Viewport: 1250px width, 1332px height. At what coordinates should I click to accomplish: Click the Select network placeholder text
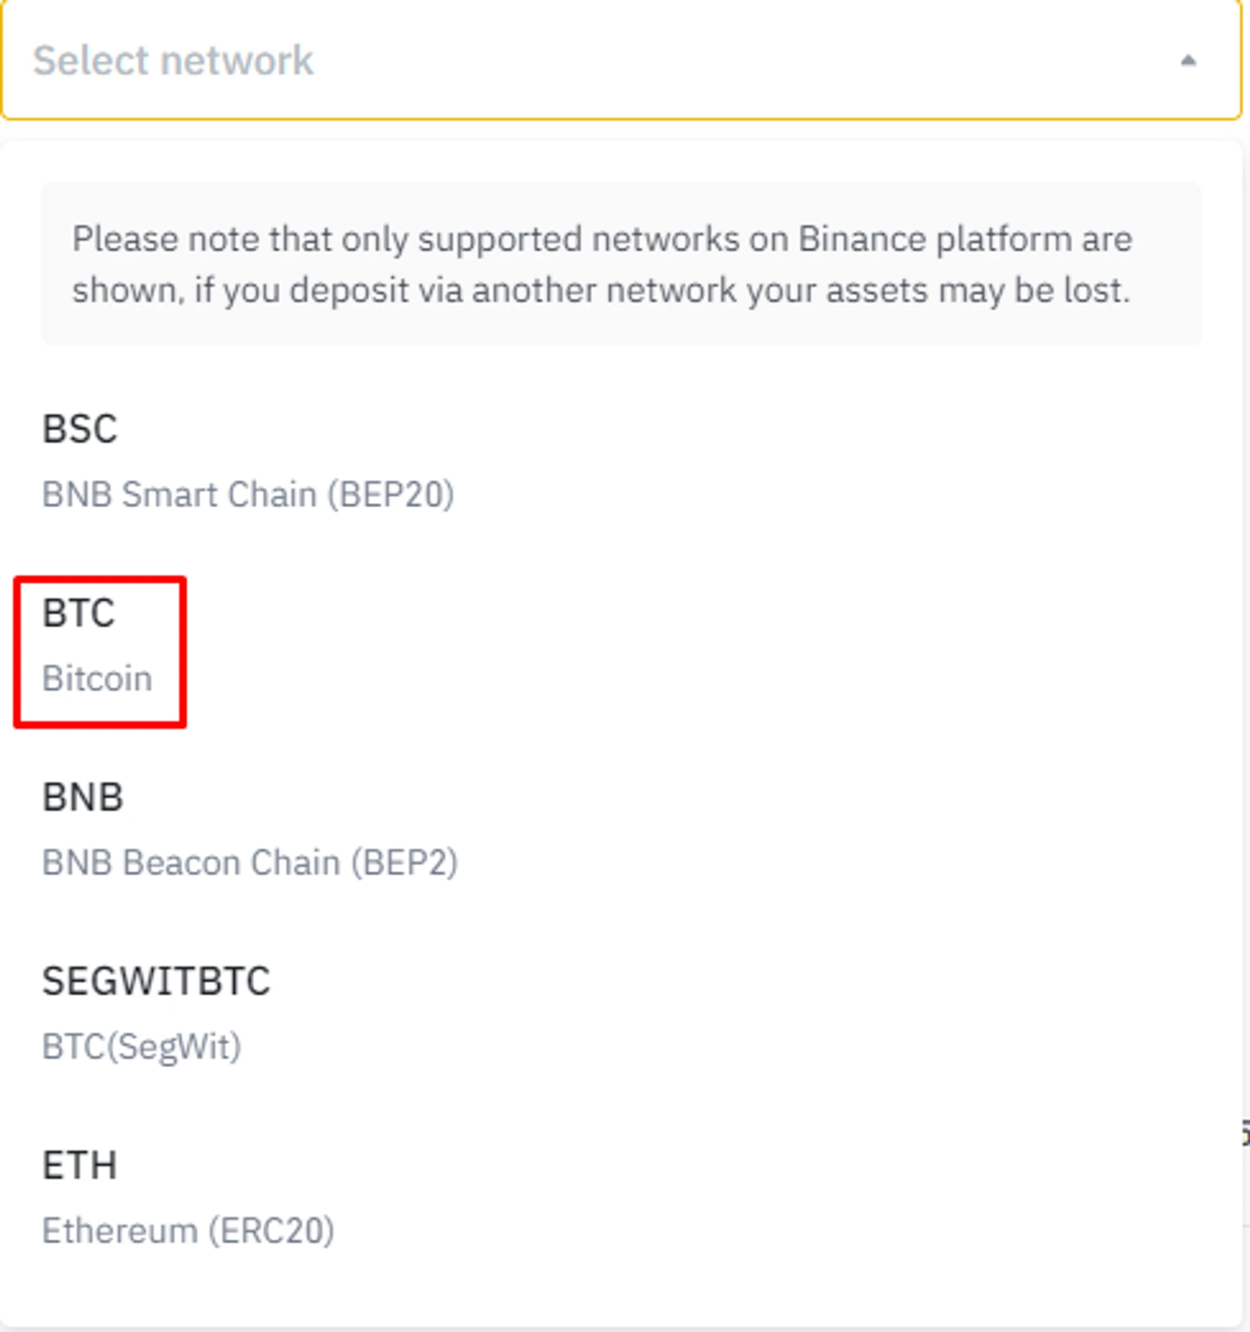click(x=173, y=61)
